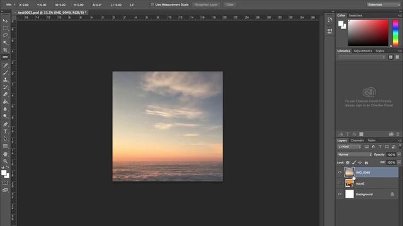
Task: Click the Clear button in options bar
Action: click(x=230, y=4)
